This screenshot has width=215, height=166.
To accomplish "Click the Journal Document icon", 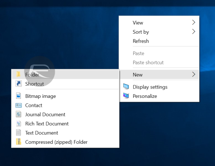I will [19, 114].
